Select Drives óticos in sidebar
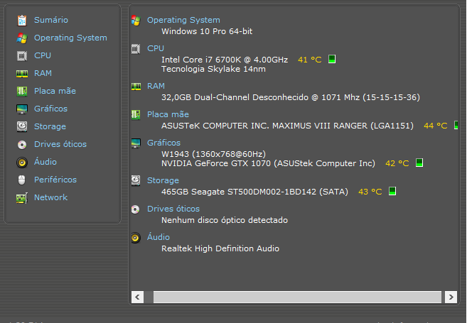This screenshot has width=467, height=323. 60,144
